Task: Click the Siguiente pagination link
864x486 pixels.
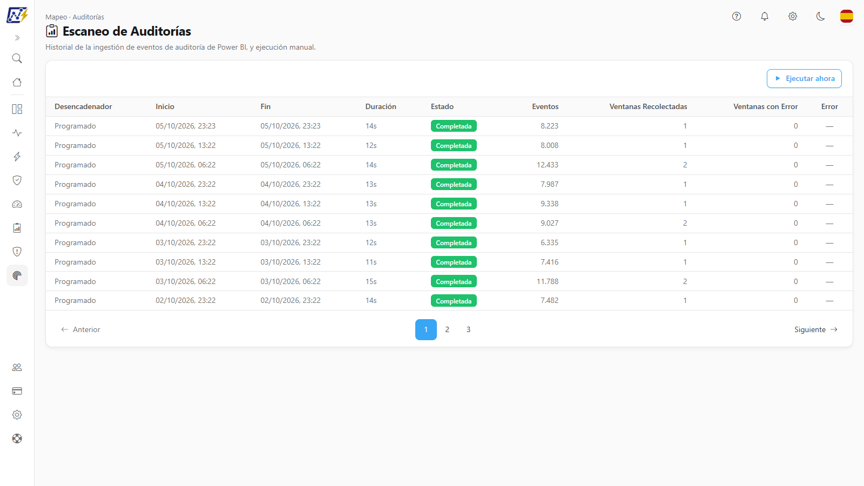Action: 815,329
